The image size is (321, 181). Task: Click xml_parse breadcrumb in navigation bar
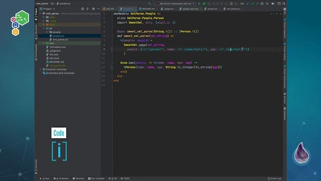[x=42, y=4]
